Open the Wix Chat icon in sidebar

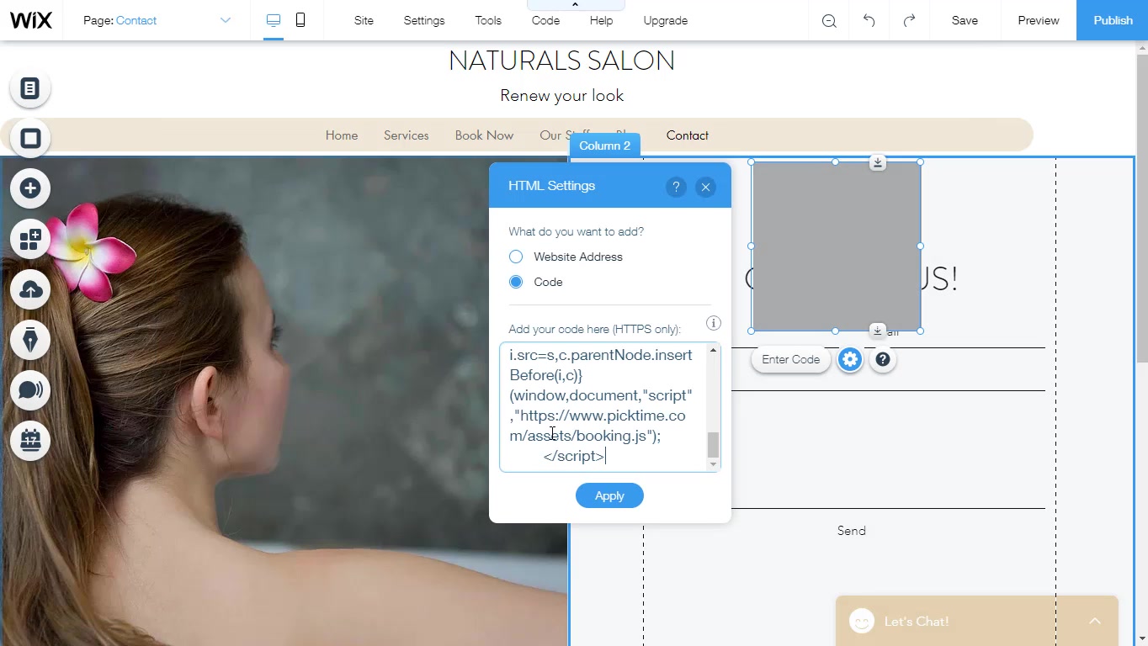(30, 390)
